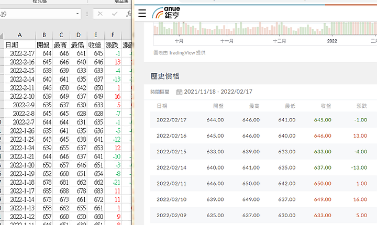This screenshot has width=377, height=225.
Task: Click the 2022 label on the chart axis
Action: pyautogui.click(x=332, y=41)
